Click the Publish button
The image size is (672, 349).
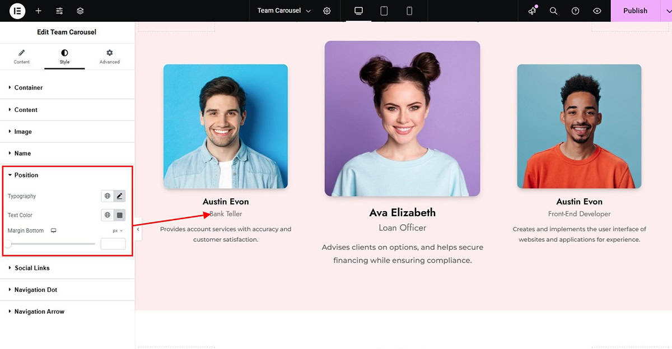[635, 11]
